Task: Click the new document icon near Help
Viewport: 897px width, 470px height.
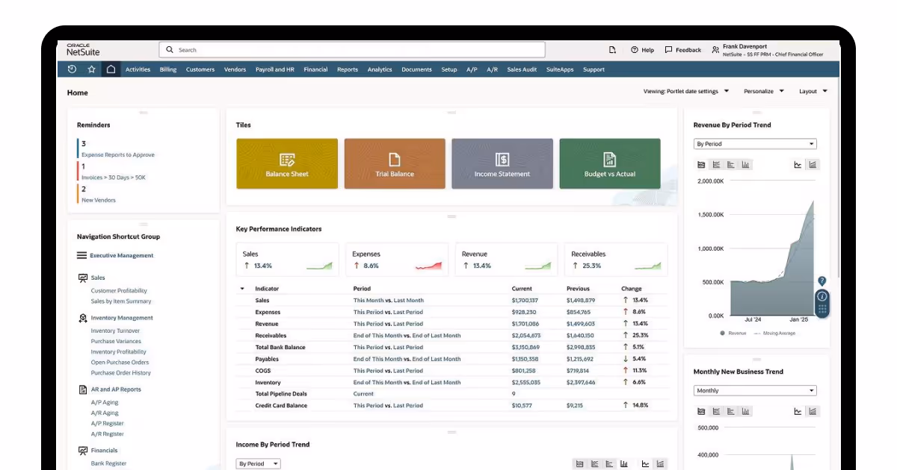Action: pos(612,49)
